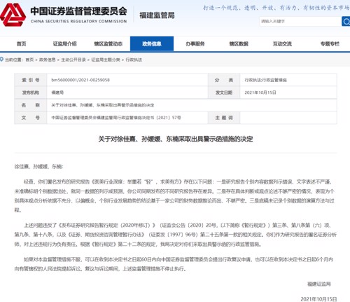
Task: Click paragraph starting with 经查
Action: [175, 195]
